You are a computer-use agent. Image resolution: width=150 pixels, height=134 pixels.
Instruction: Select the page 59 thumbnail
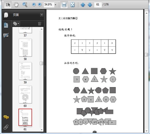(25, 71)
